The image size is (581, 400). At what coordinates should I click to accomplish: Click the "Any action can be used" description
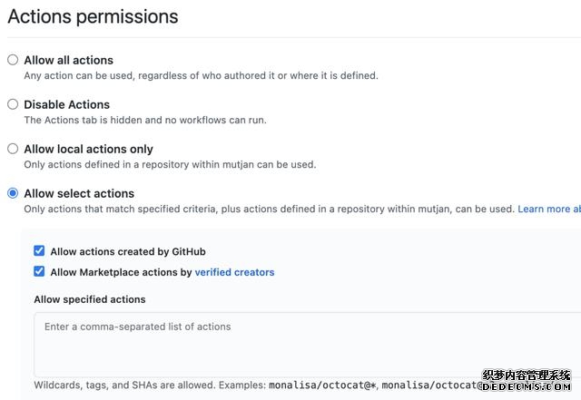(200, 75)
